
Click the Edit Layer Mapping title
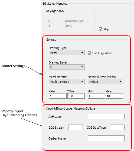[x=55, y=4]
